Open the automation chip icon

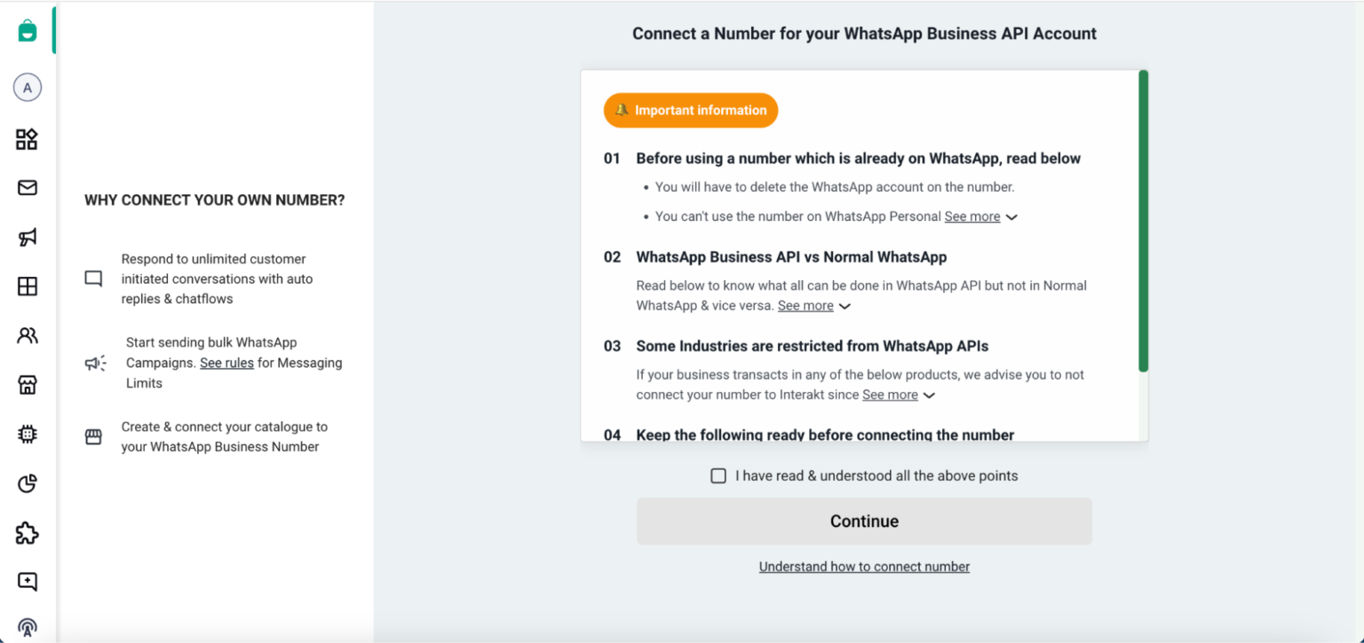click(x=27, y=434)
